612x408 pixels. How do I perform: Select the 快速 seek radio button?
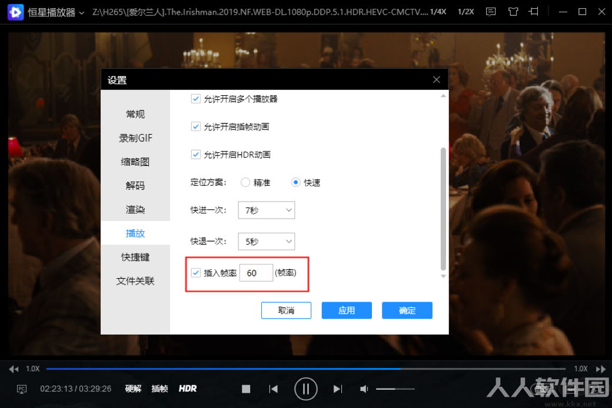coord(295,182)
